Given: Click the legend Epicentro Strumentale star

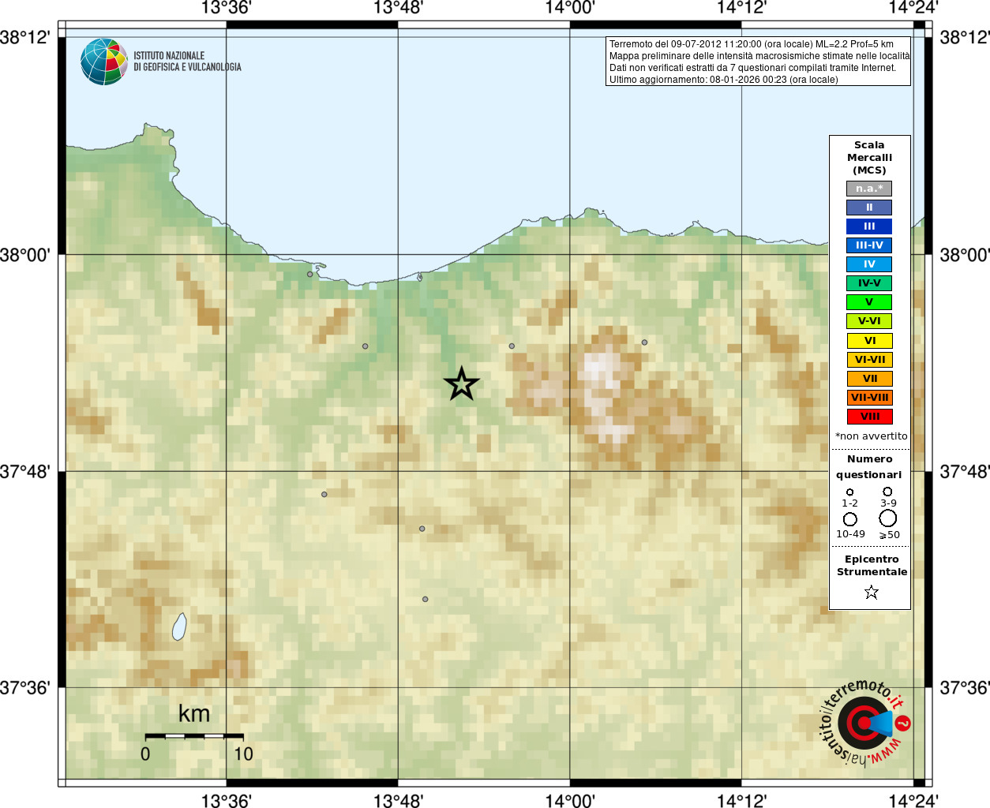Looking at the screenshot, I should tap(872, 592).
